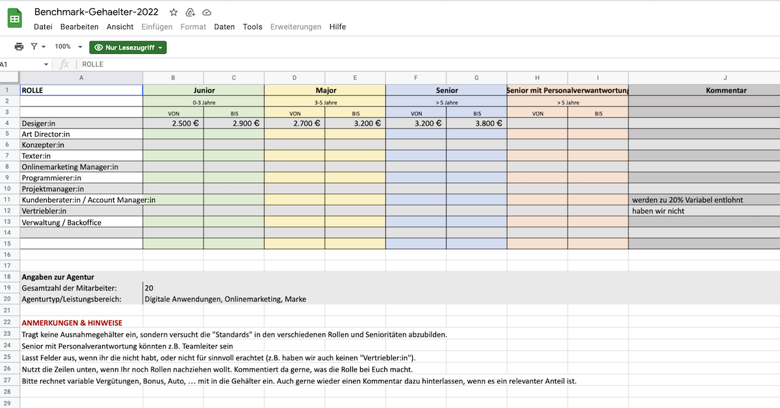Select the cell with 2.700 €

tap(294, 123)
